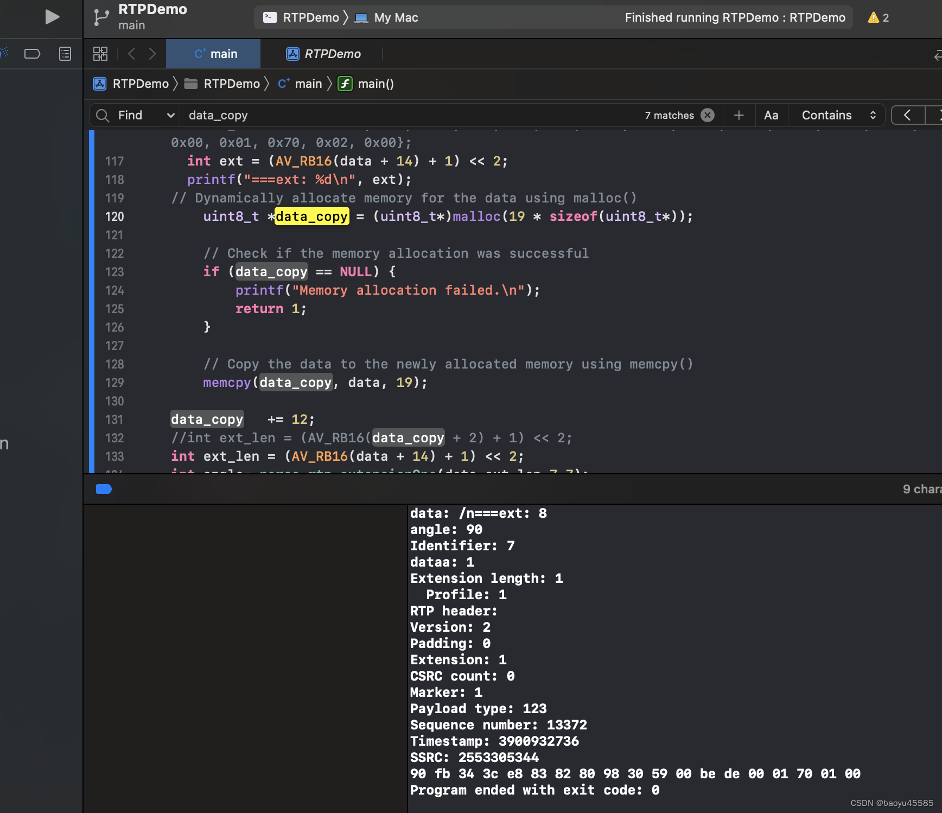
Task: Open the Find mode dropdown
Action: [147, 115]
